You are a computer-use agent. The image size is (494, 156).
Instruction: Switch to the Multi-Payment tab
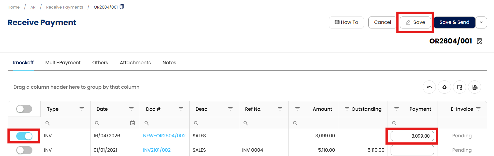[63, 63]
